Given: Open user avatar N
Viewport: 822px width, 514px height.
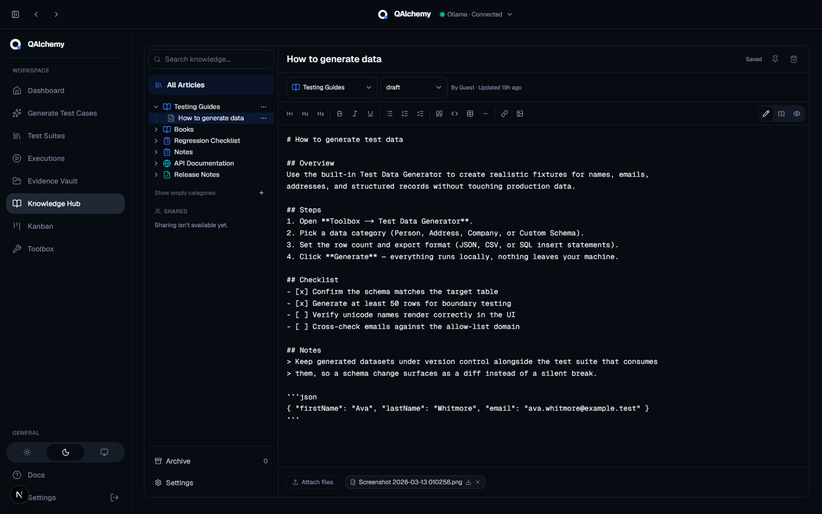Looking at the screenshot, I should click(19, 494).
